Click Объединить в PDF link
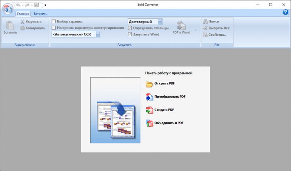This screenshot has width=291, height=171. click(x=165, y=123)
